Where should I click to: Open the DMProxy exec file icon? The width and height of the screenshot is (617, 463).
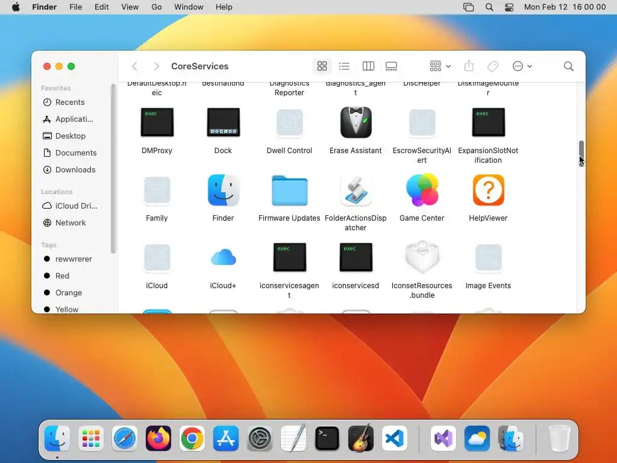point(157,122)
